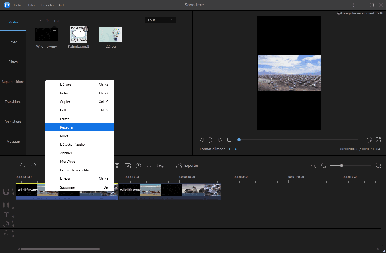This screenshot has width=386, height=253.
Task: Choose Extraire le sous-titre option
Action: coord(80,170)
